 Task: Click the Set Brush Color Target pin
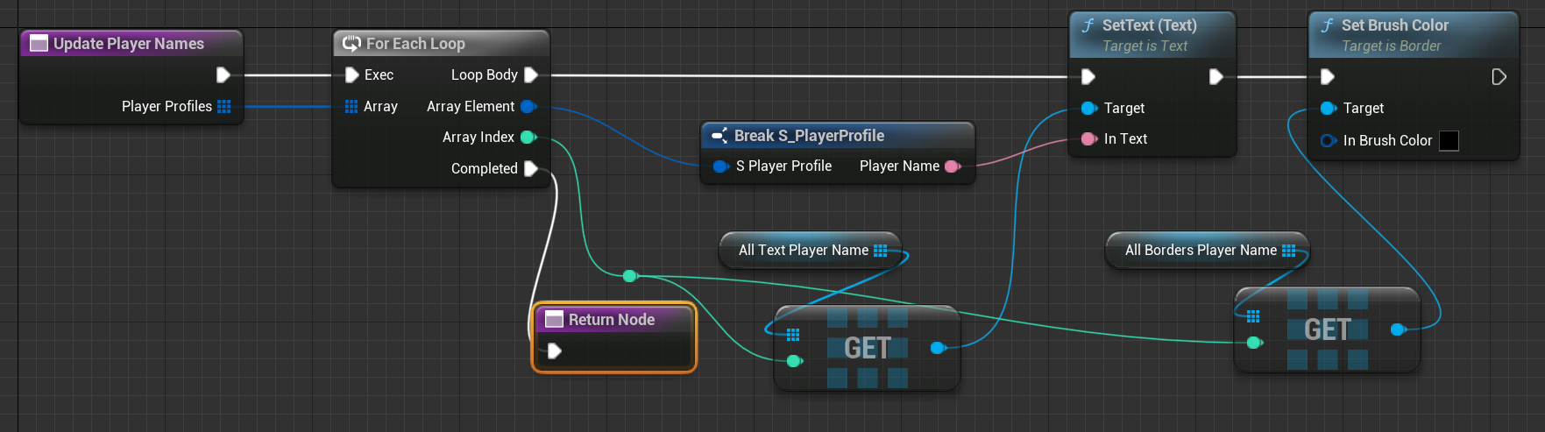click(x=1329, y=108)
